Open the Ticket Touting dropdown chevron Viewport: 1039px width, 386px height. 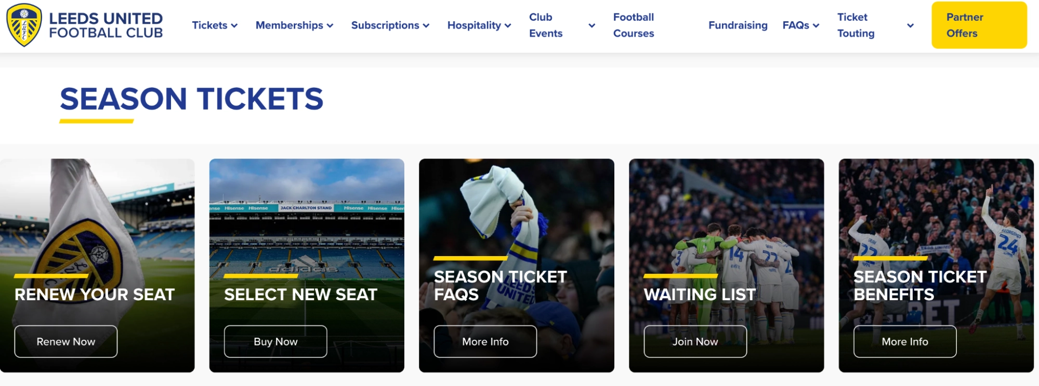(x=910, y=24)
